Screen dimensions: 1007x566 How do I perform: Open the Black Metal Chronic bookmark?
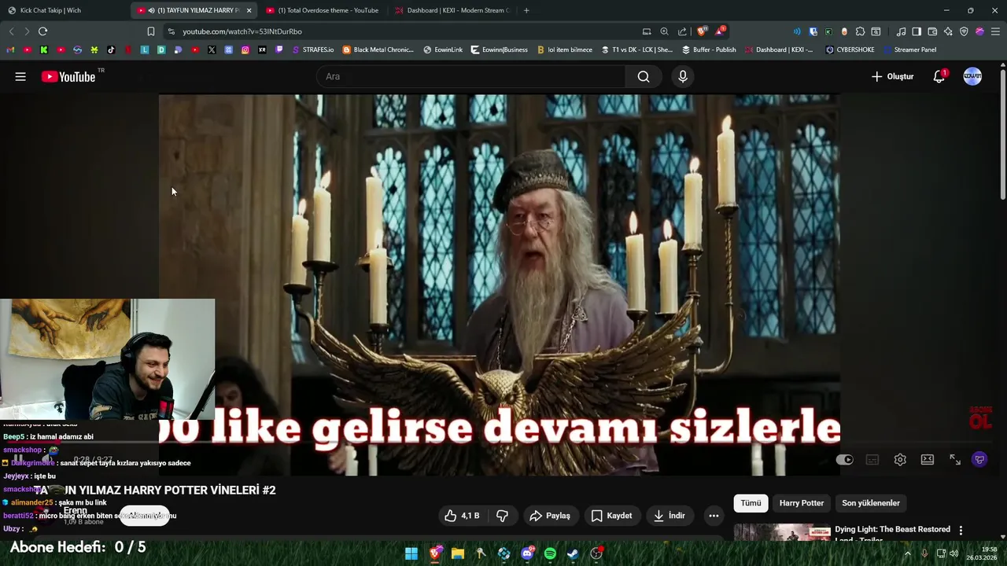coord(378,50)
